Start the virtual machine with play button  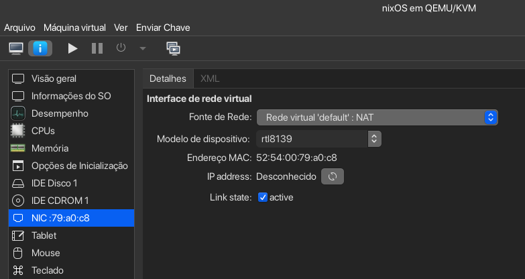pos(72,48)
